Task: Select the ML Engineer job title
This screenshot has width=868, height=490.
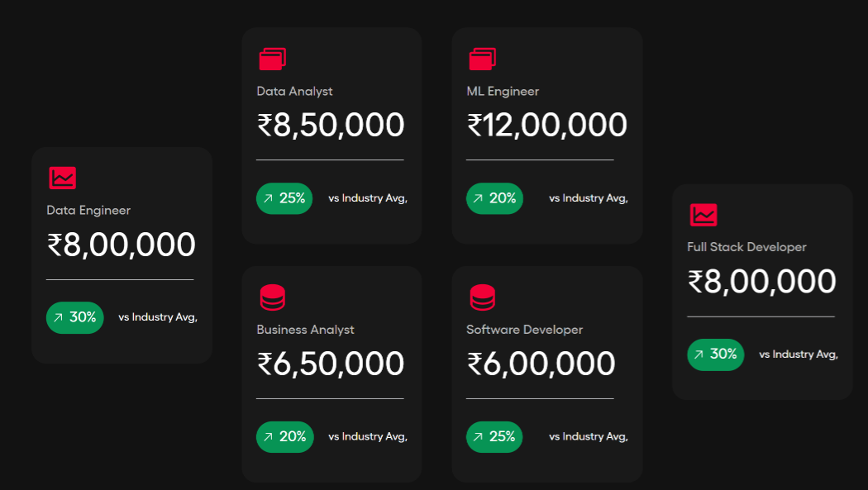Action: pos(503,92)
